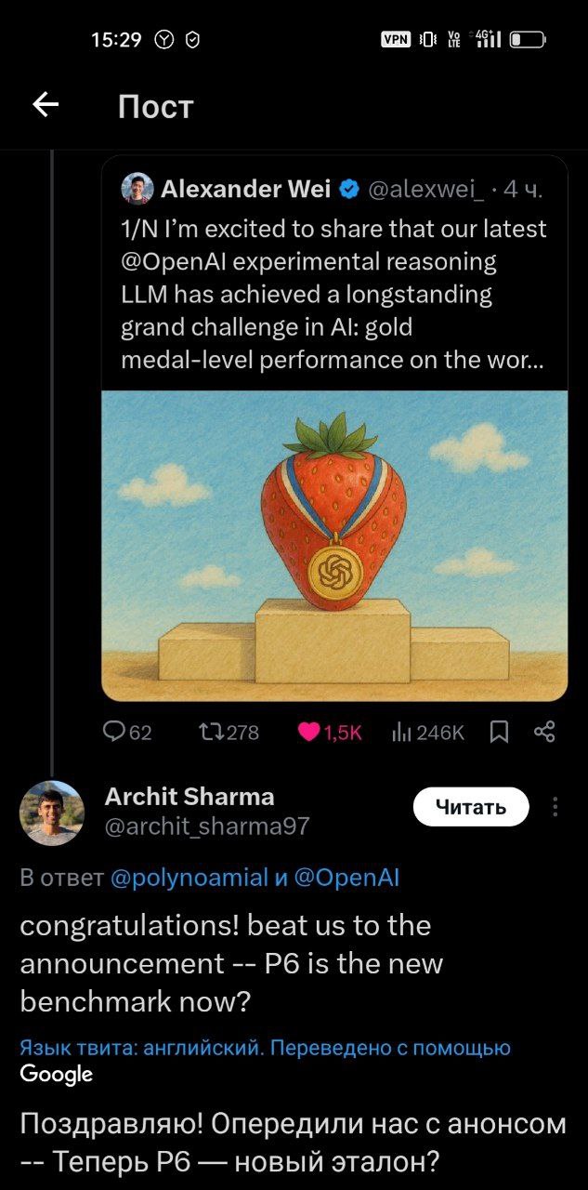Open the three-dot menu for Archit's reply
This screenshot has height=1190, width=588.
[555, 807]
